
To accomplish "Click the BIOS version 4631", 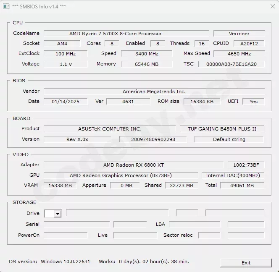I will point(128,102).
